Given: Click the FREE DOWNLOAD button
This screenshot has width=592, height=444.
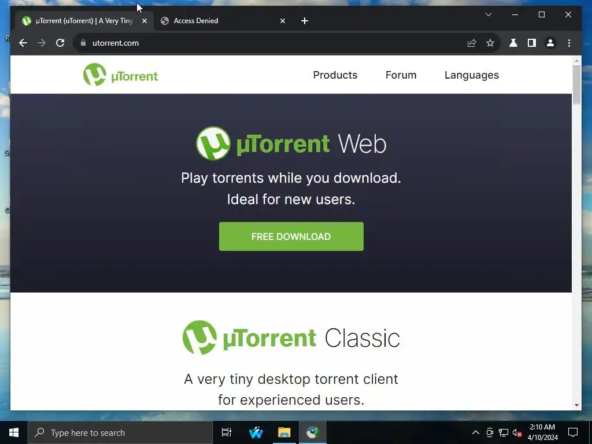Looking at the screenshot, I should coord(291,236).
